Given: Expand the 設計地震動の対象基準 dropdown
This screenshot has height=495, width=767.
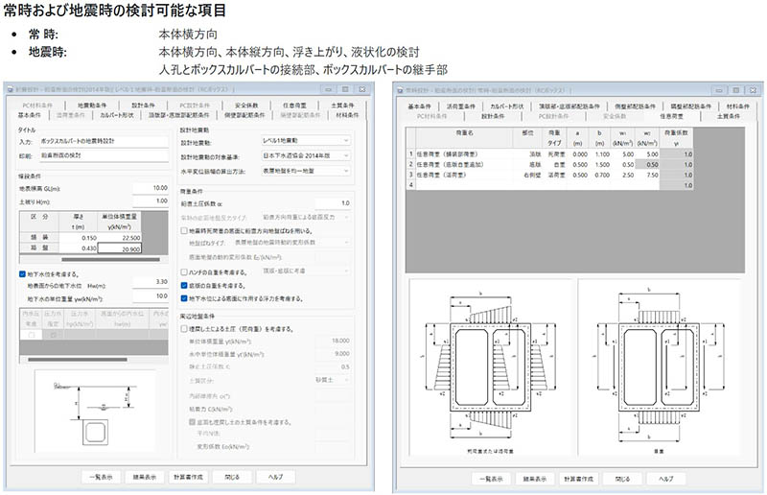Looking at the screenshot, I should click(304, 153).
